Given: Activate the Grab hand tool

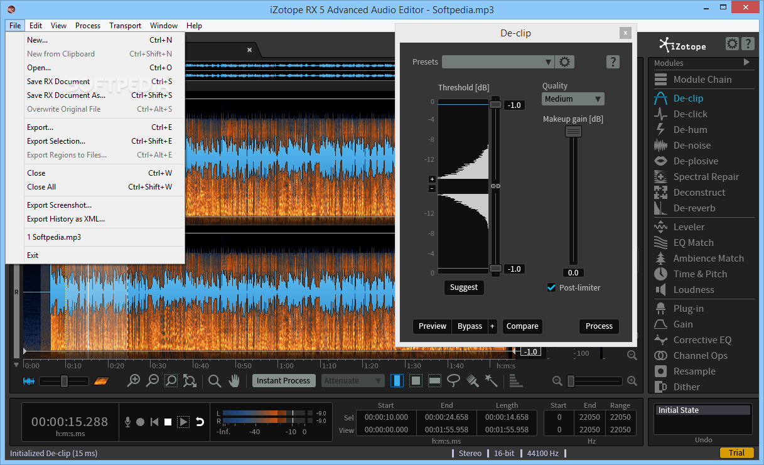Looking at the screenshot, I should [x=234, y=380].
